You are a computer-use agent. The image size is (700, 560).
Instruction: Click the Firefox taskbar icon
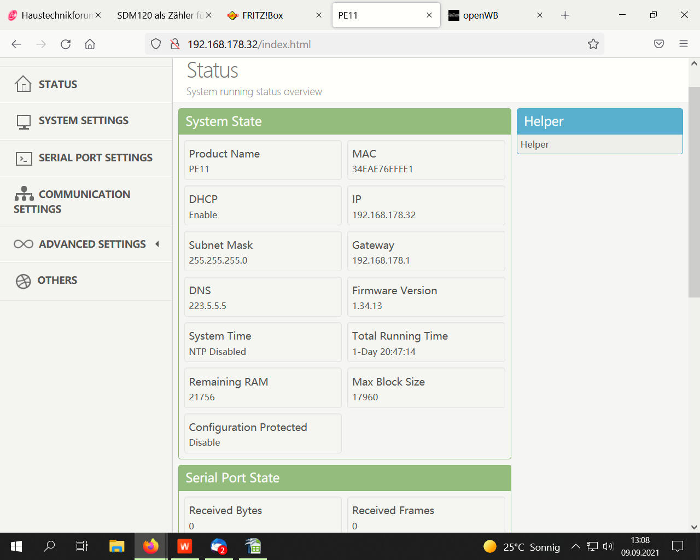click(x=150, y=546)
